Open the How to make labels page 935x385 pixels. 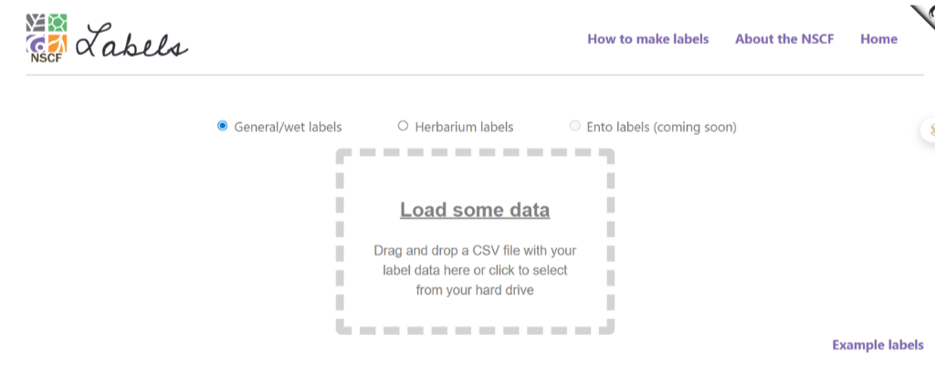[647, 39]
